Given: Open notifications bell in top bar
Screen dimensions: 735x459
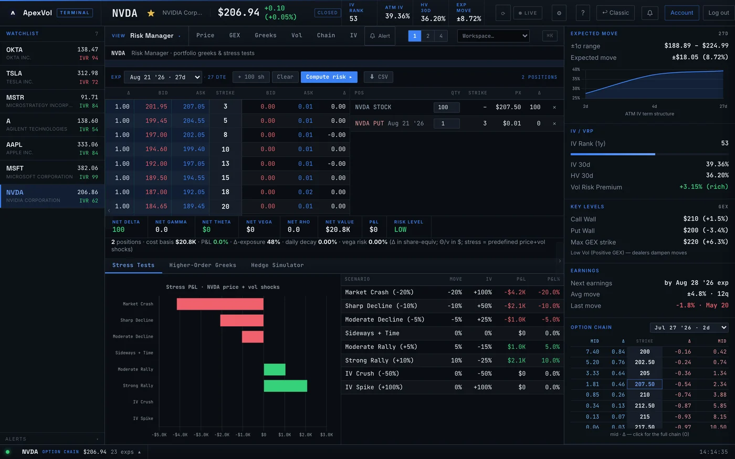Looking at the screenshot, I should (650, 13).
